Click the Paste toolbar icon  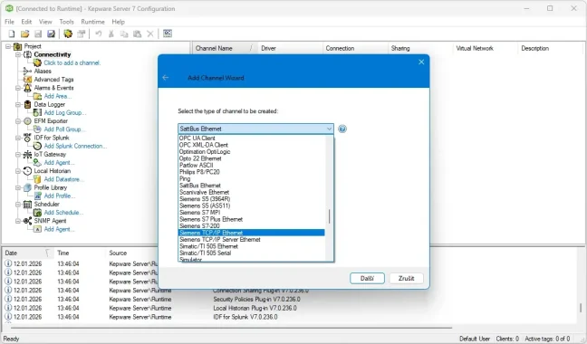point(138,34)
